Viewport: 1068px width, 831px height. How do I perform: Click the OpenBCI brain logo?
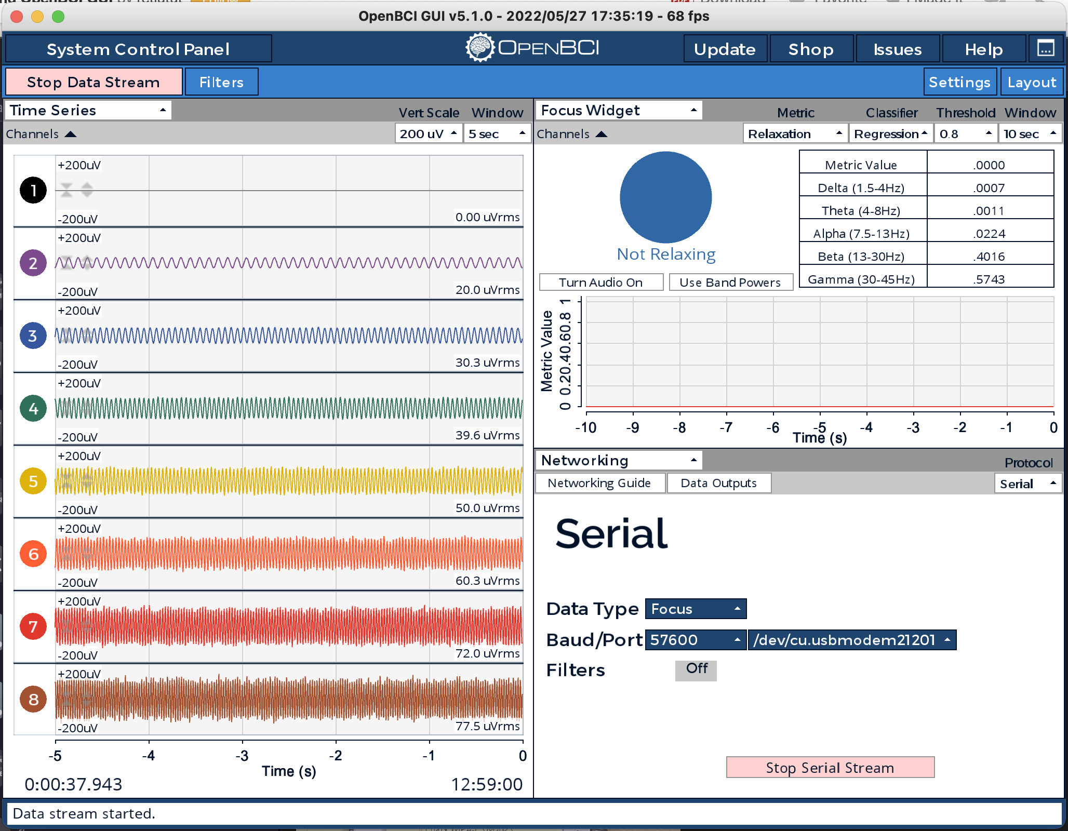[x=479, y=47]
